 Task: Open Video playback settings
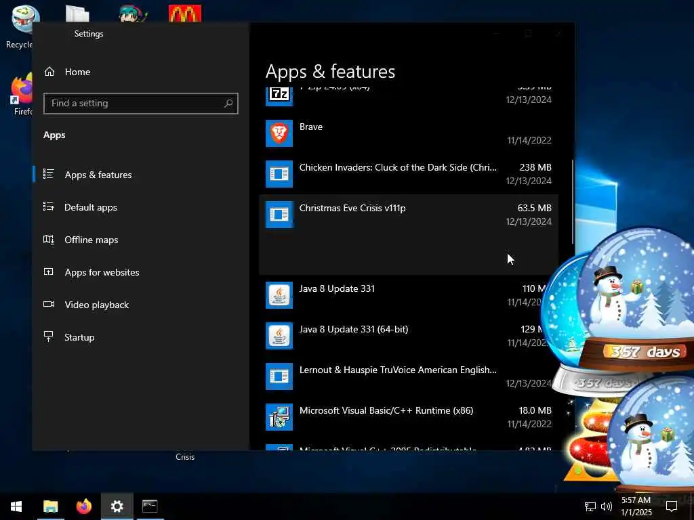click(x=96, y=305)
